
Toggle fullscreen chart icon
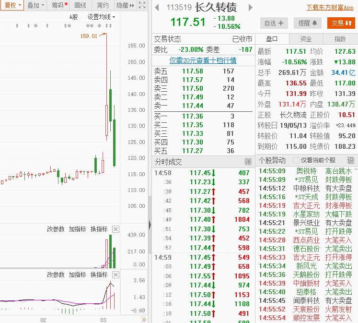142,5
